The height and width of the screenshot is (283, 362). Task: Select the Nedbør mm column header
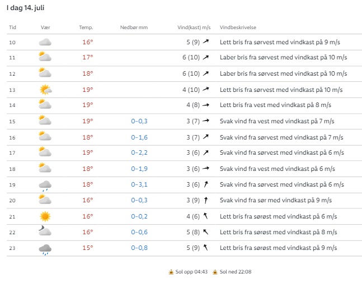click(134, 27)
